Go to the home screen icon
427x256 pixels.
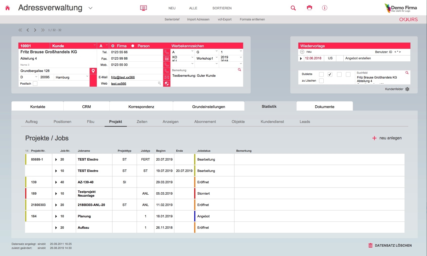click(x=8, y=8)
